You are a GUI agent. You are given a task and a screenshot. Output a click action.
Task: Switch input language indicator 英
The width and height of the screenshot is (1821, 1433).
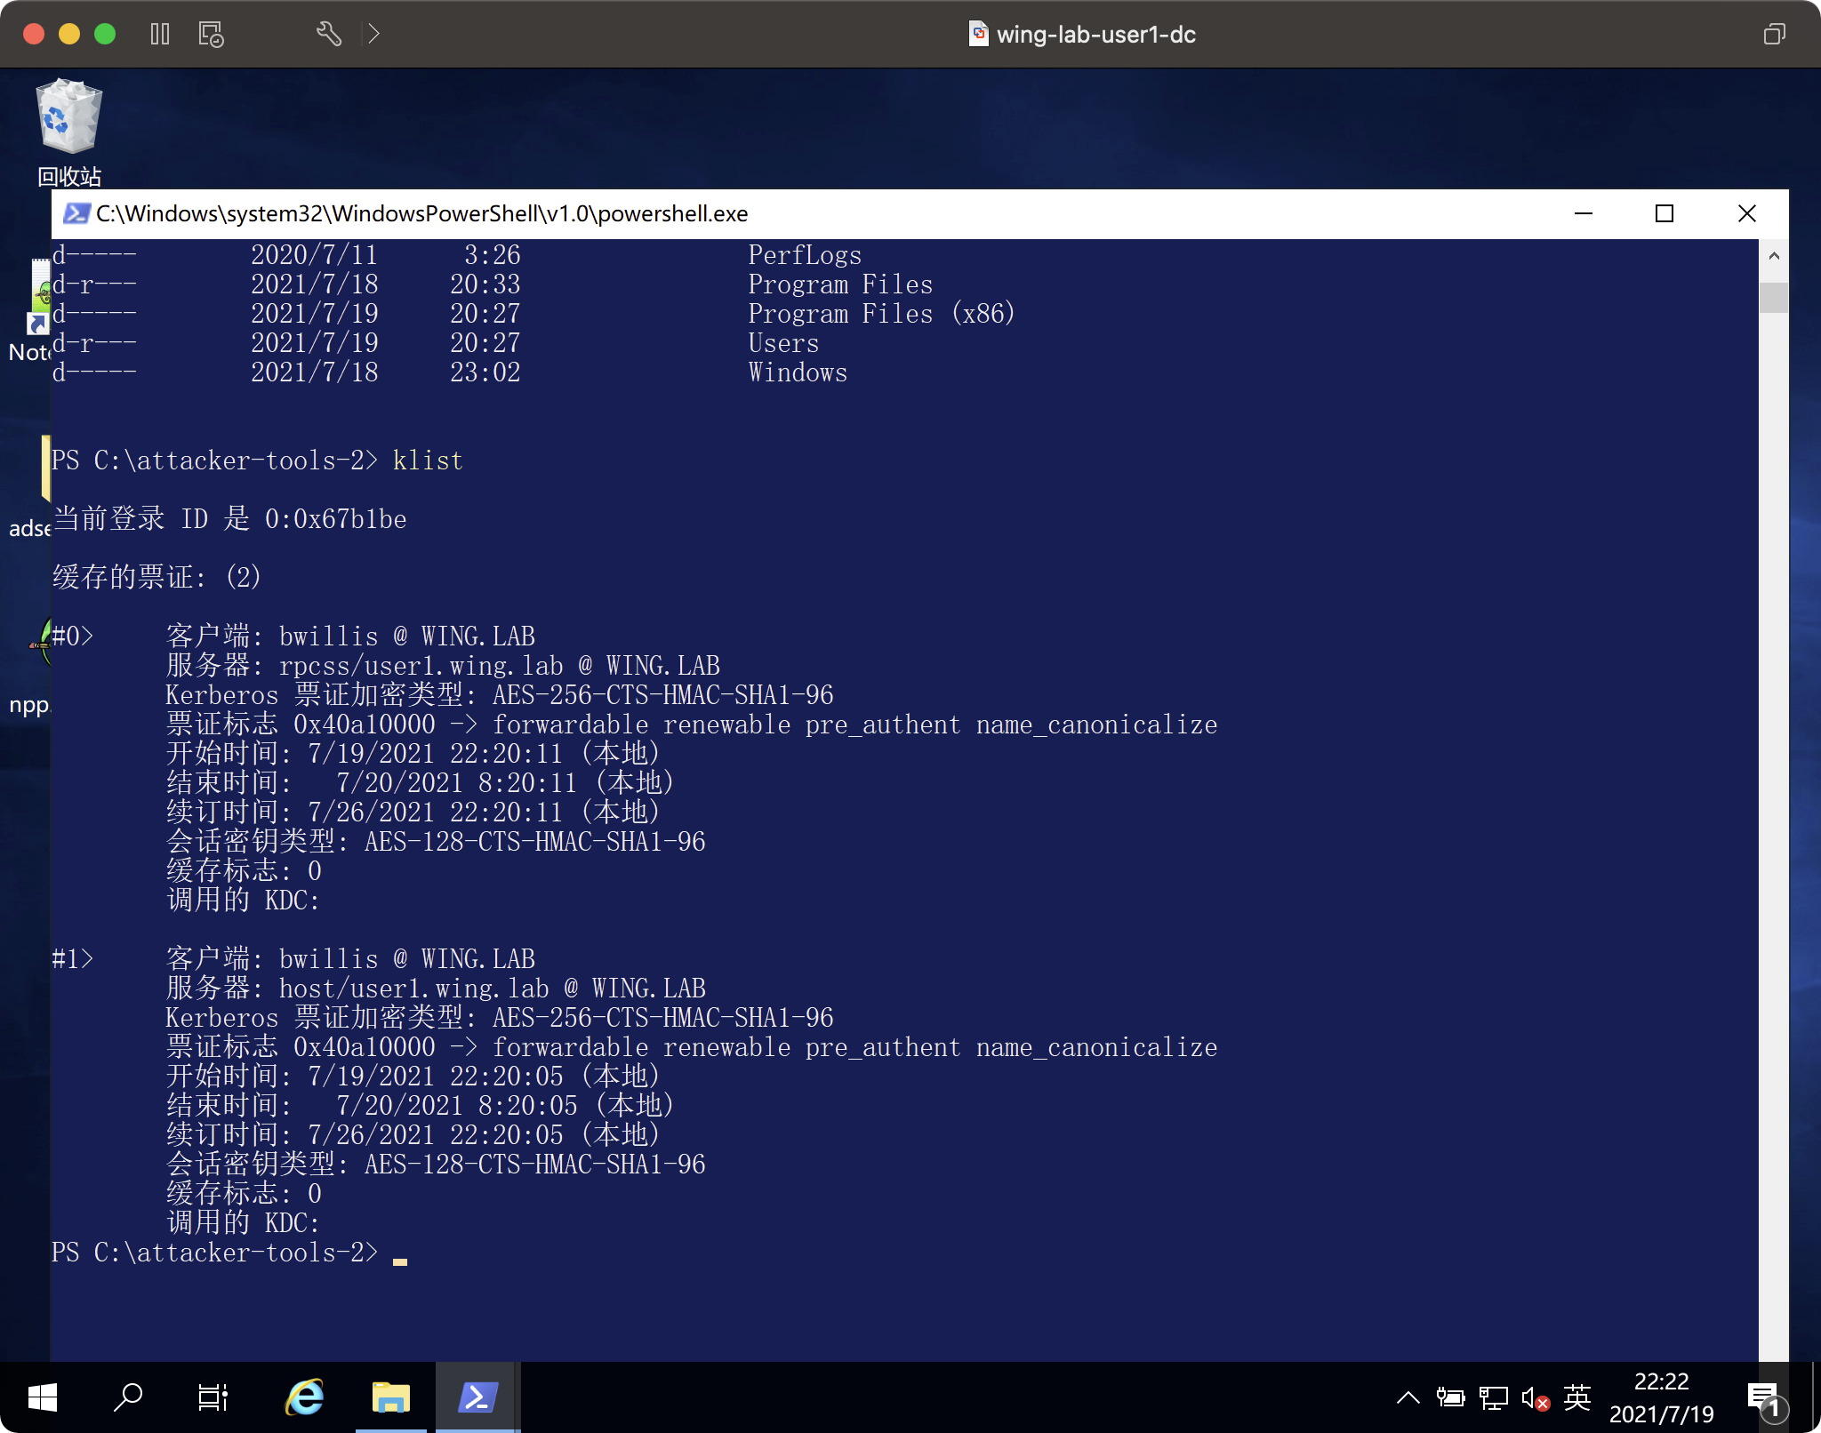[x=1576, y=1397]
